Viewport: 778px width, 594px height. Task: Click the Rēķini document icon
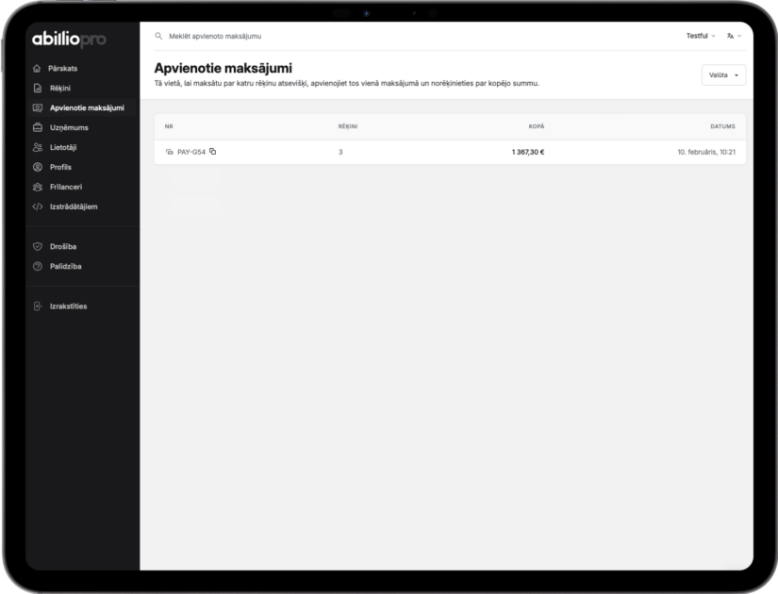pyautogui.click(x=37, y=88)
